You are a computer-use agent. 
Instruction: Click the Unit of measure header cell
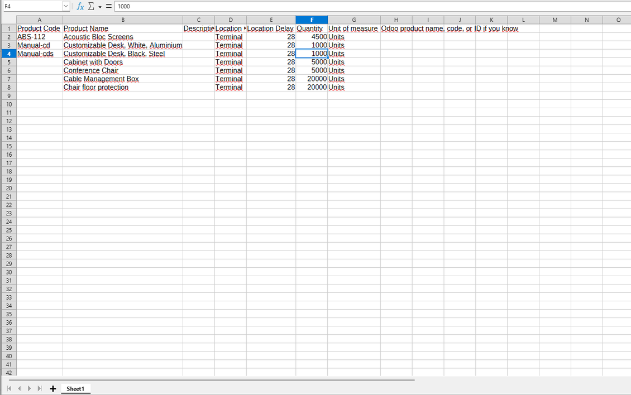353,28
